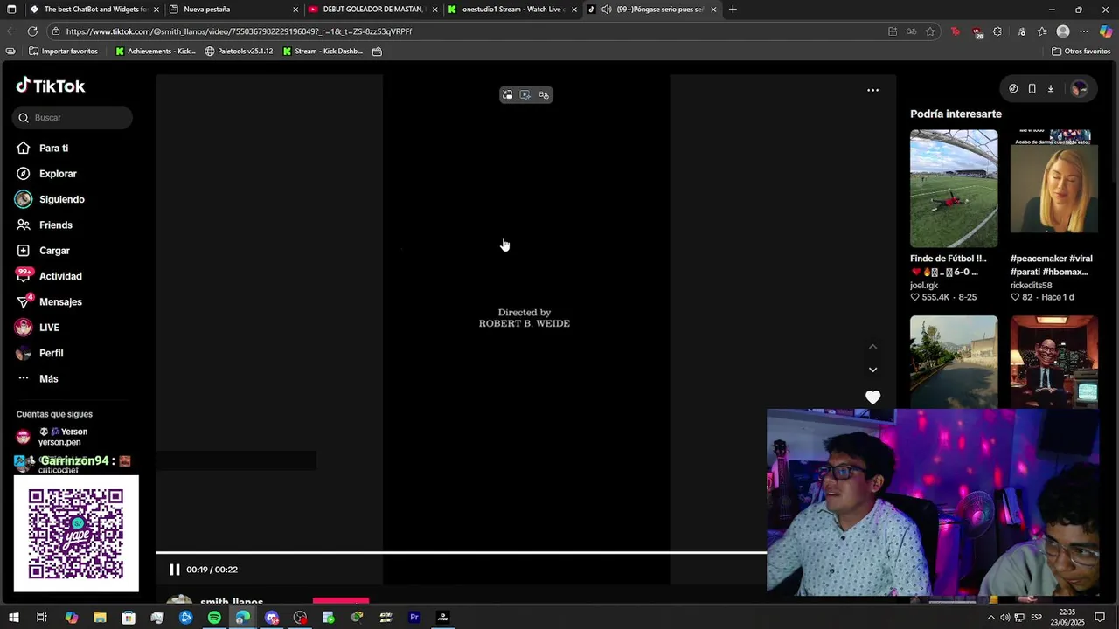Open Achievements - Kick bookmark
This screenshot has height=629, width=1119.
click(156, 52)
